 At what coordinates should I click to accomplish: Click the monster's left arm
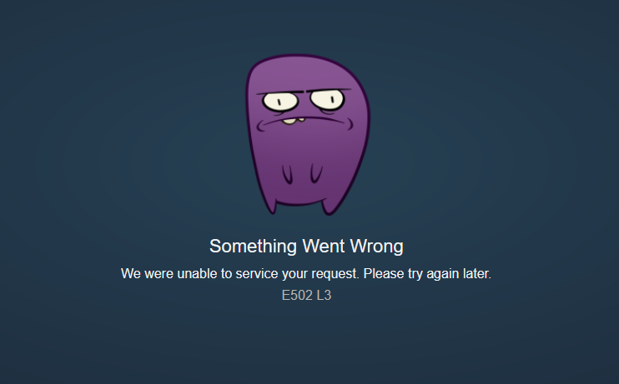[x=287, y=174]
